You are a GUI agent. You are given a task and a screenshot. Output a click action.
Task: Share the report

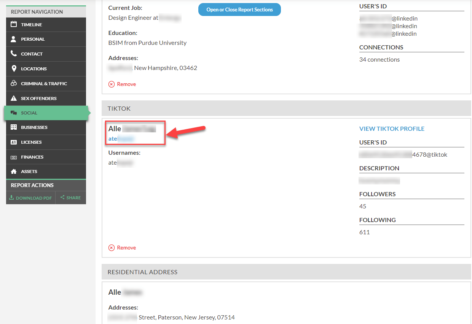pos(71,198)
